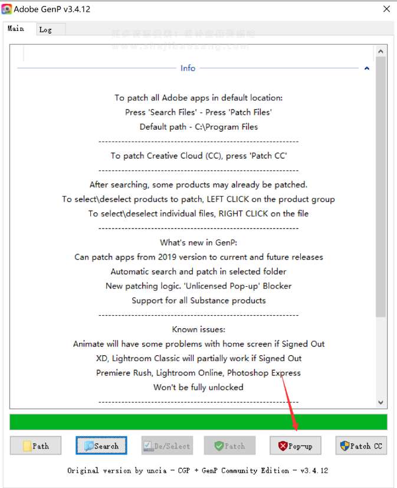Open the Log tab
This screenshot has width=397, height=488.
(51, 30)
